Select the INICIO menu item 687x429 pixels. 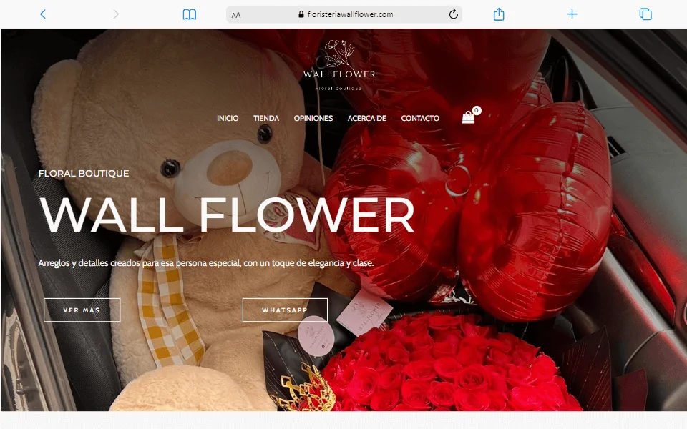pyautogui.click(x=227, y=118)
